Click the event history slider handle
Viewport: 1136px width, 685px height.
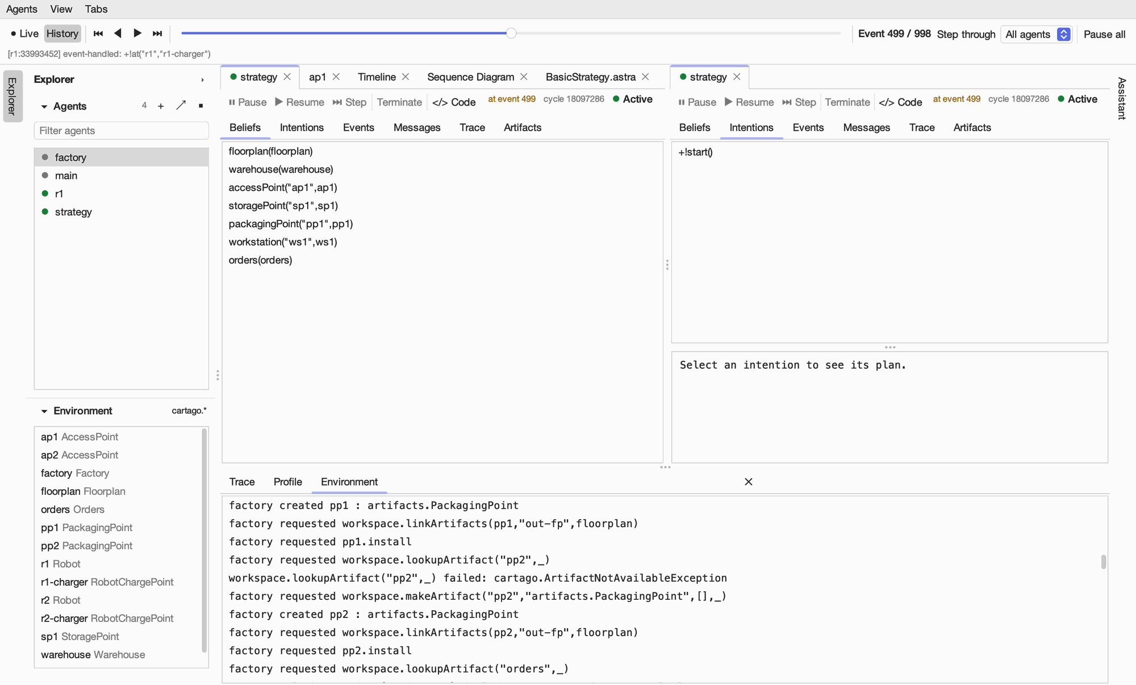pos(511,34)
